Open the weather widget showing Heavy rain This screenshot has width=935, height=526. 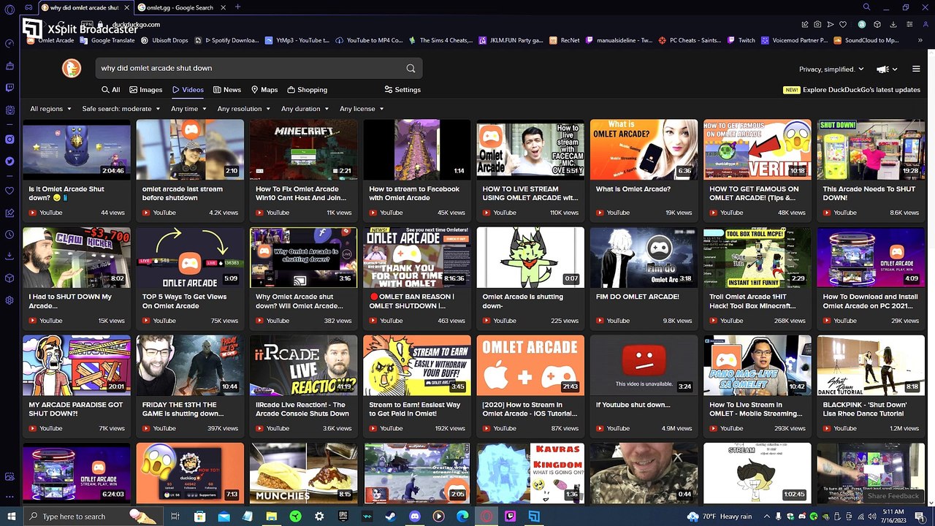click(718, 517)
